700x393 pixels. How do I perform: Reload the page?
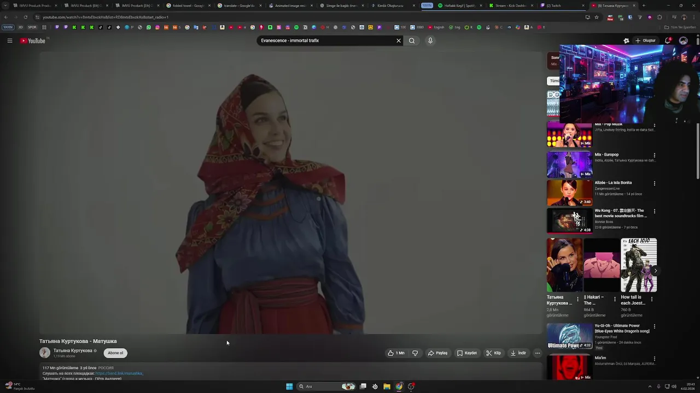[x=25, y=17]
